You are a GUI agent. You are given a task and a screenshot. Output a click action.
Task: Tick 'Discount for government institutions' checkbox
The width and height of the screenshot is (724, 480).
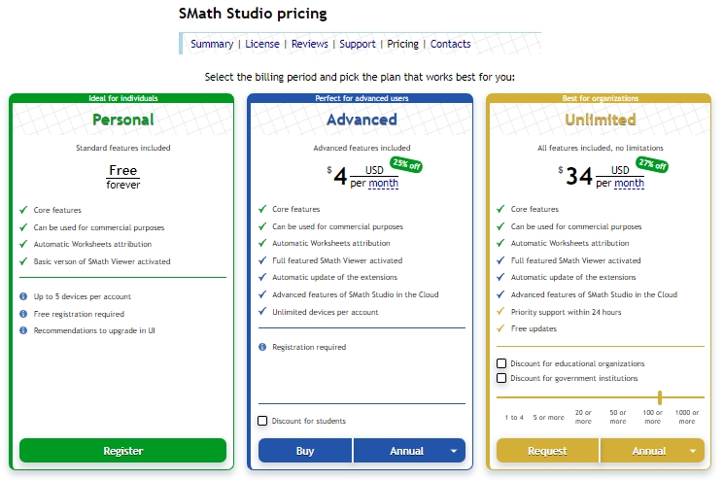[501, 378]
